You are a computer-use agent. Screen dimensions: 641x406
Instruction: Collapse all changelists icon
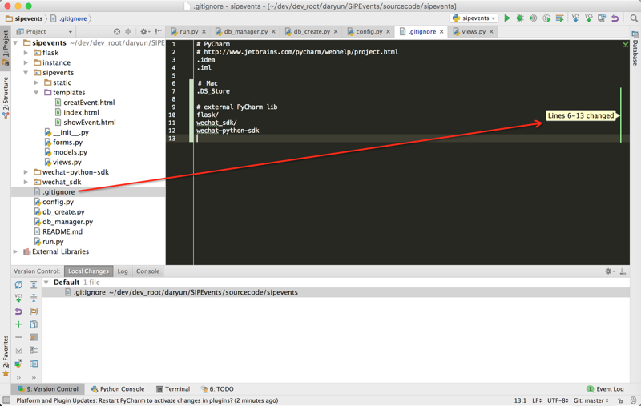point(34,298)
